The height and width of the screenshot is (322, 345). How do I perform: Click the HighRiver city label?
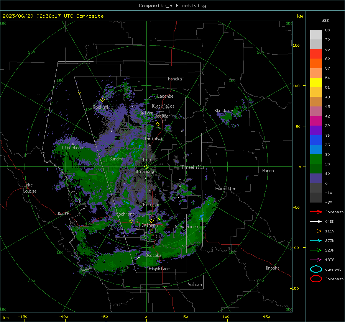159,269
